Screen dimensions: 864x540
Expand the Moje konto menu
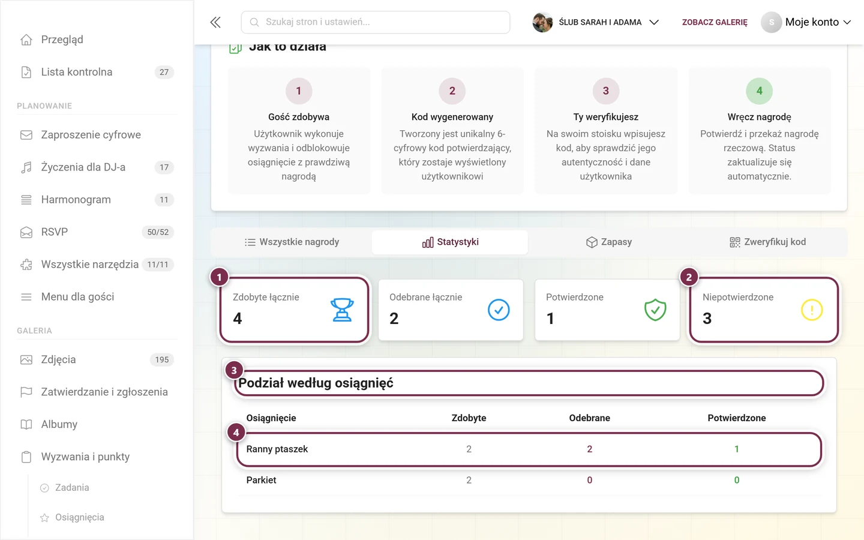coord(806,22)
